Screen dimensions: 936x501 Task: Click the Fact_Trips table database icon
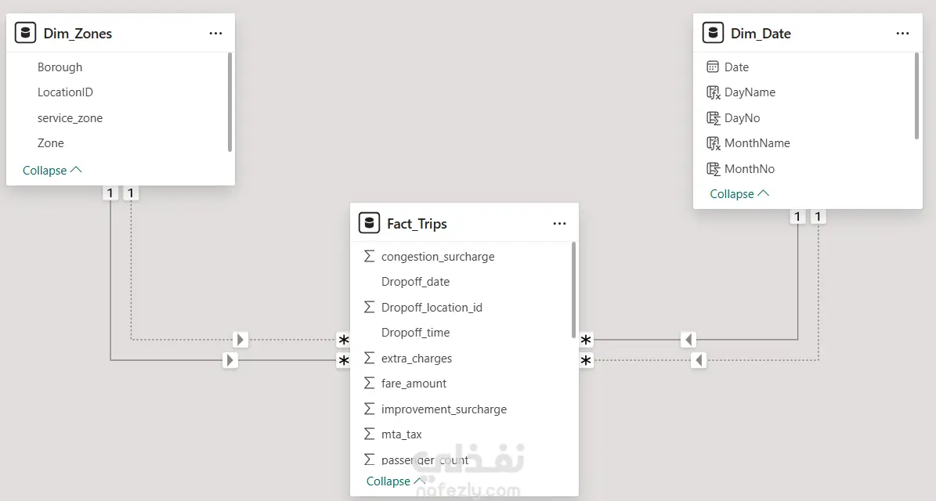369,223
